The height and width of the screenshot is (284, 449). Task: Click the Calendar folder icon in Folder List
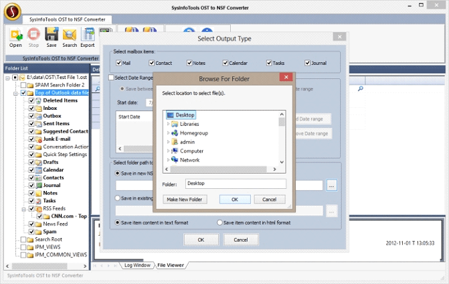pos(38,170)
